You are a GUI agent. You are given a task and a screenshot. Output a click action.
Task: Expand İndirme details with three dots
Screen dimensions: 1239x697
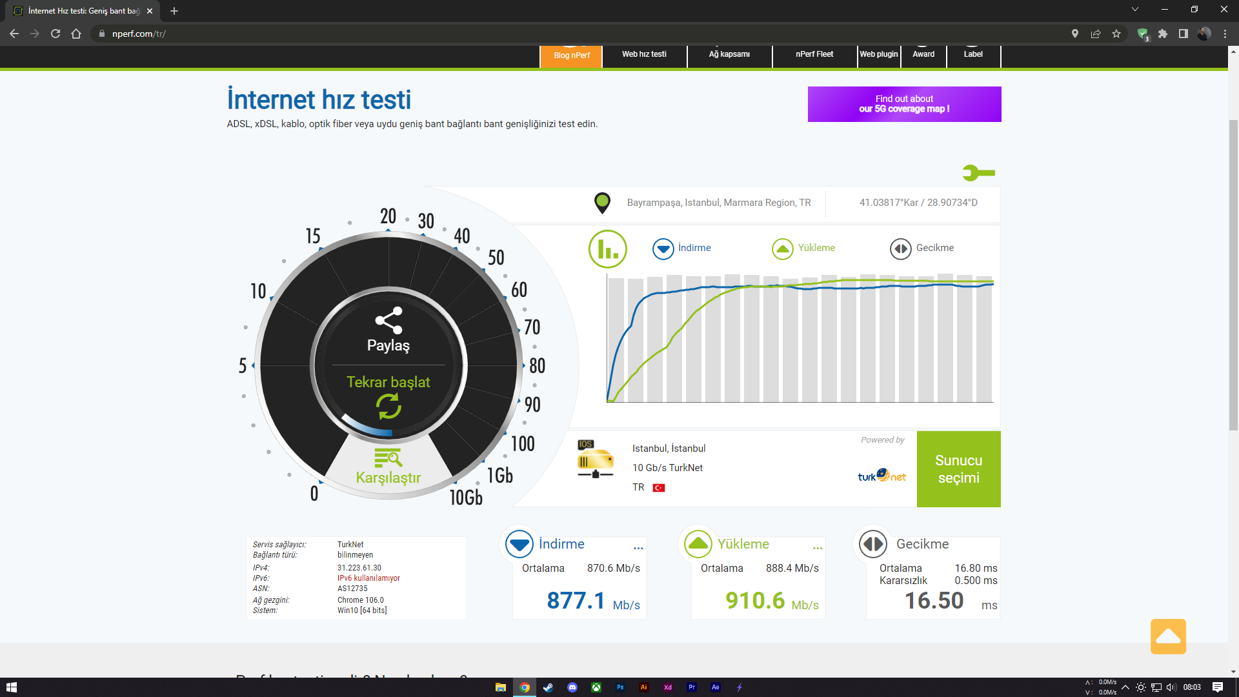[x=638, y=548]
